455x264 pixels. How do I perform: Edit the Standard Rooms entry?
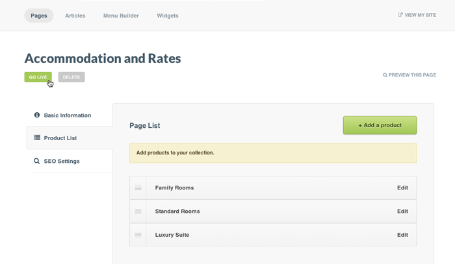click(x=402, y=211)
